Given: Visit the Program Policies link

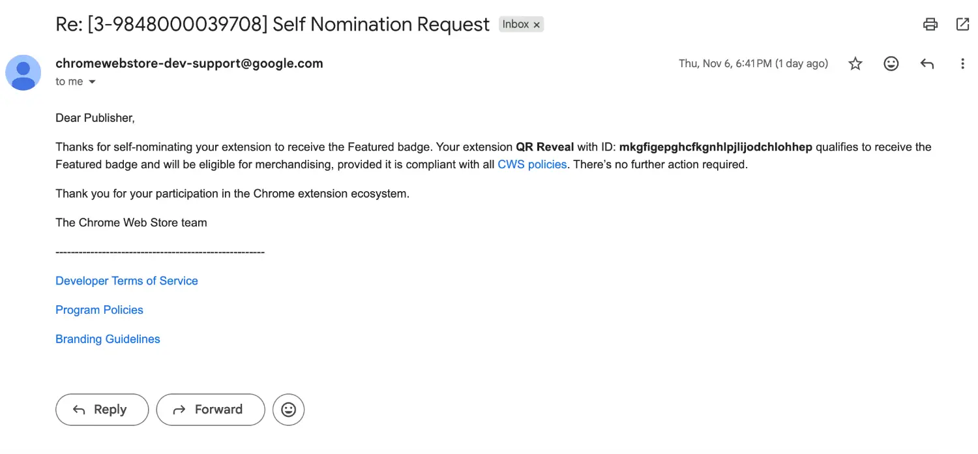Looking at the screenshot, I should tap(99, 310).
